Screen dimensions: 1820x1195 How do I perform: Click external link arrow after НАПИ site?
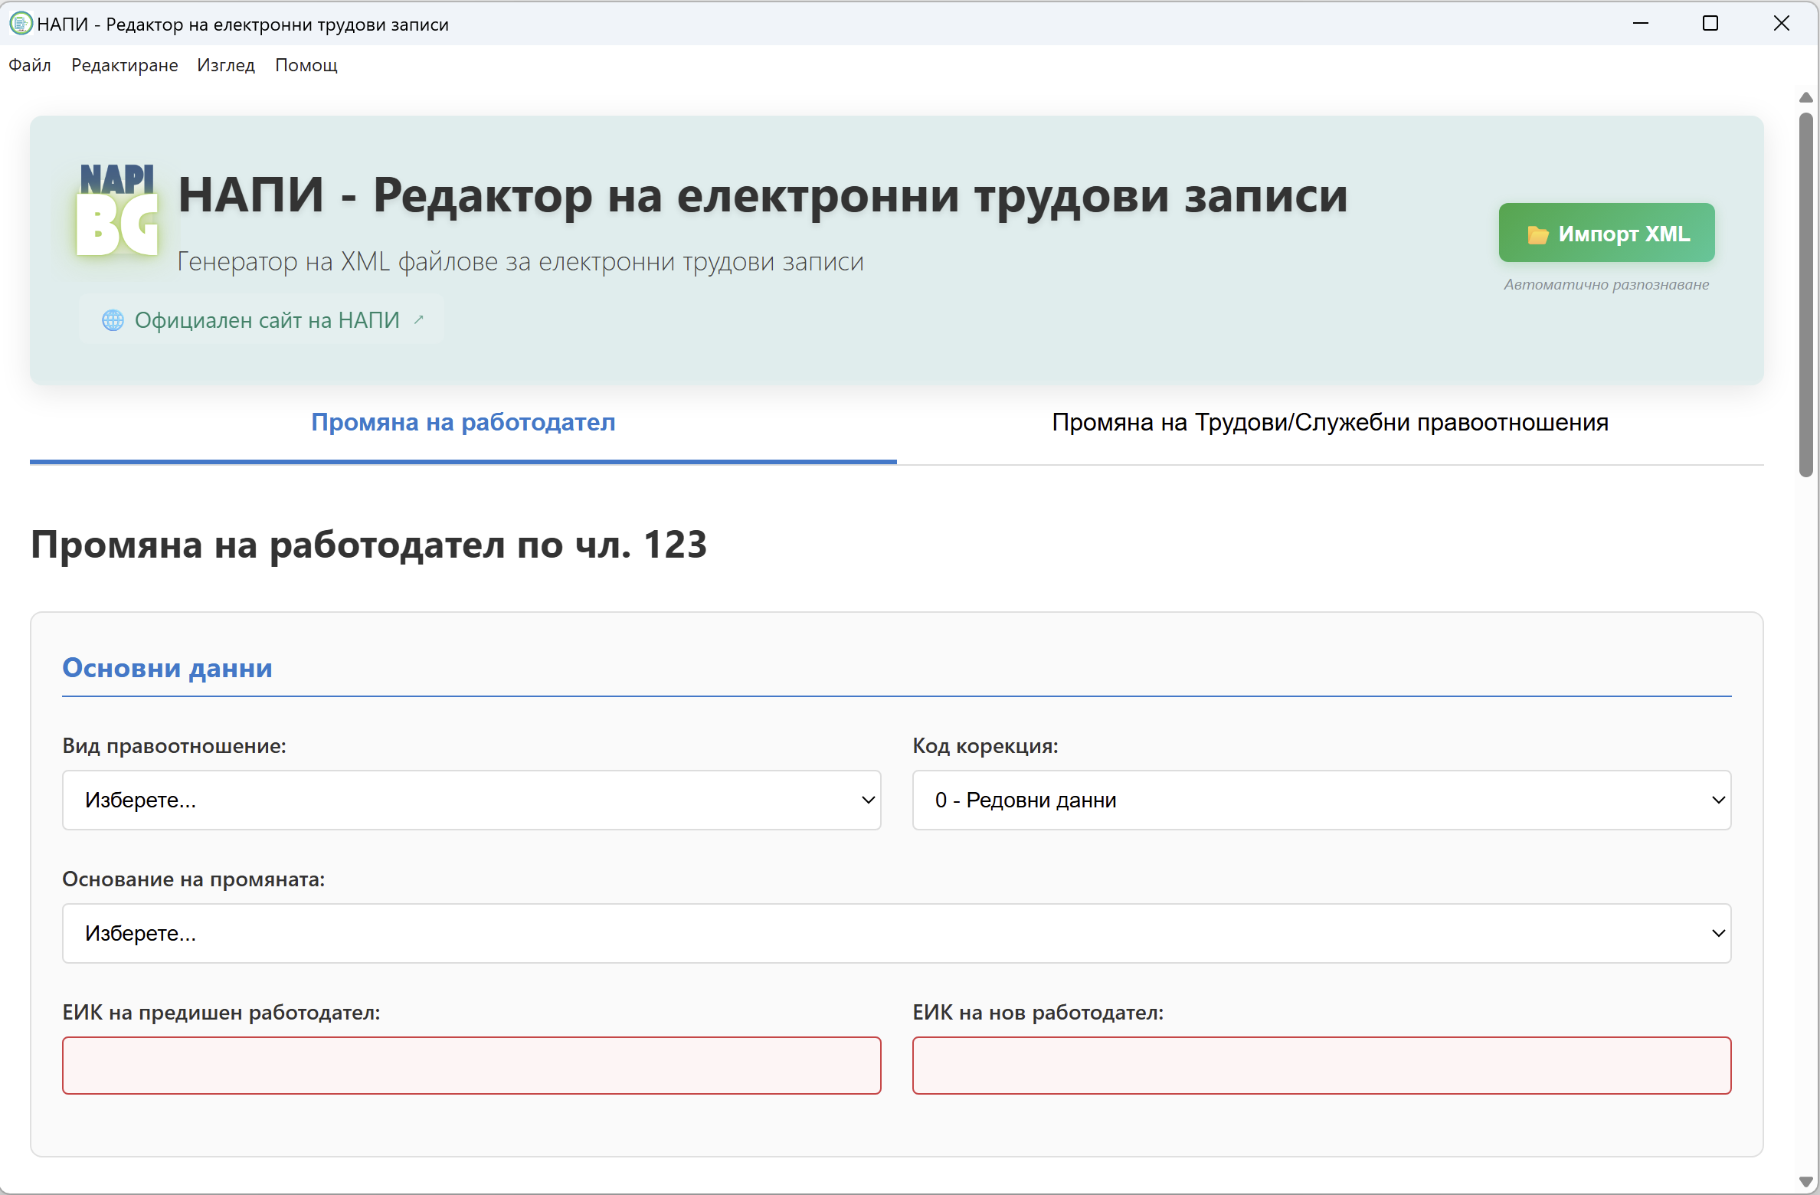tap(419, 319)
